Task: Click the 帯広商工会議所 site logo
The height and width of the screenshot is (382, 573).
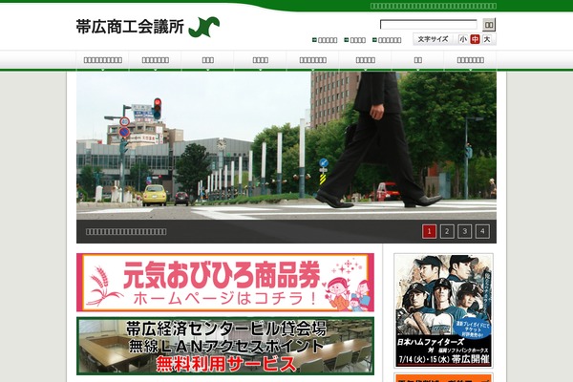Action: click(130, 27)
